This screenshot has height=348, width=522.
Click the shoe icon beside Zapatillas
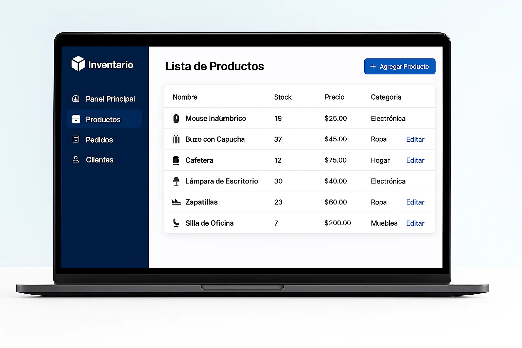point(176,202)
